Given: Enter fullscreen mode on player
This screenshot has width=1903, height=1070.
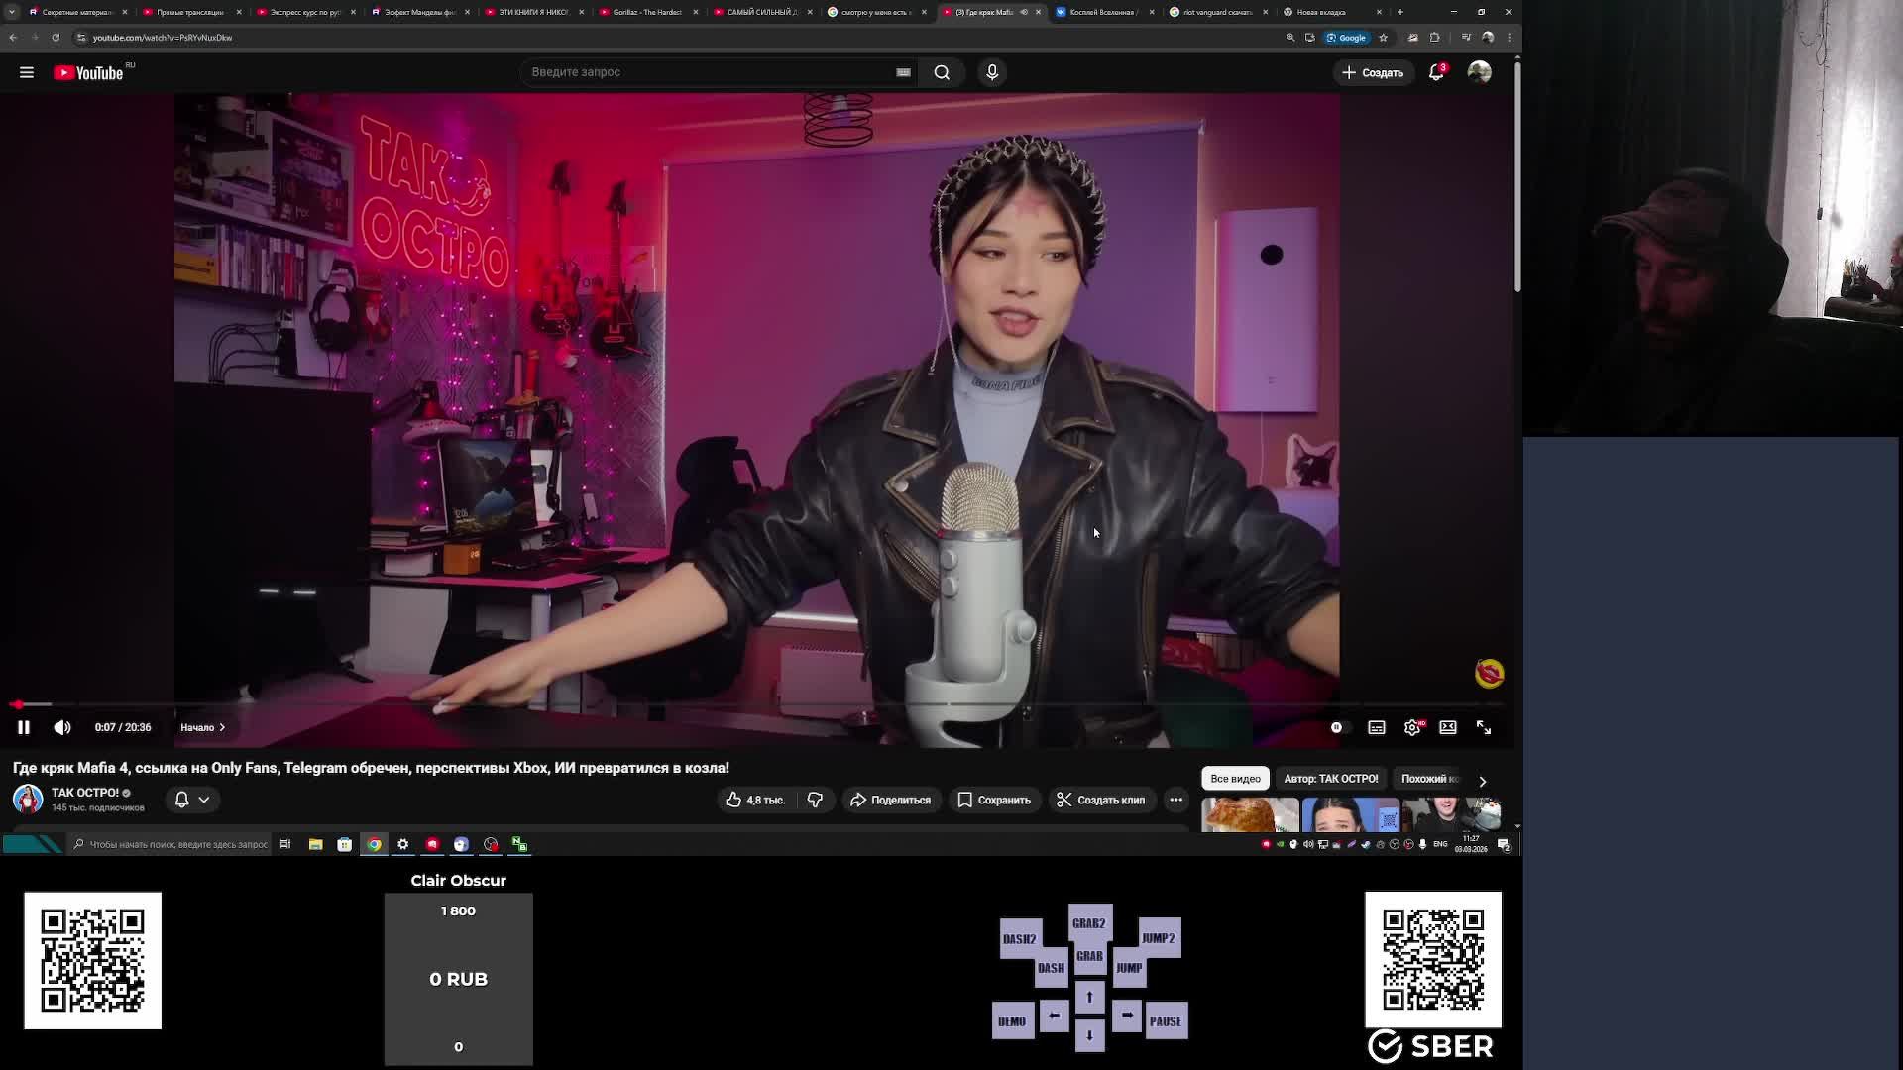Looking at the screenshot, I should click(x=1484, y=727).
